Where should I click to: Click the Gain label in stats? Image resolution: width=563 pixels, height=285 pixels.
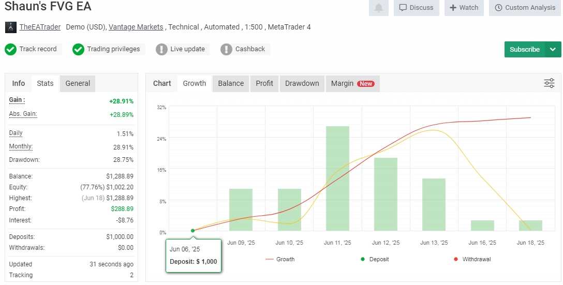(17, 100)
